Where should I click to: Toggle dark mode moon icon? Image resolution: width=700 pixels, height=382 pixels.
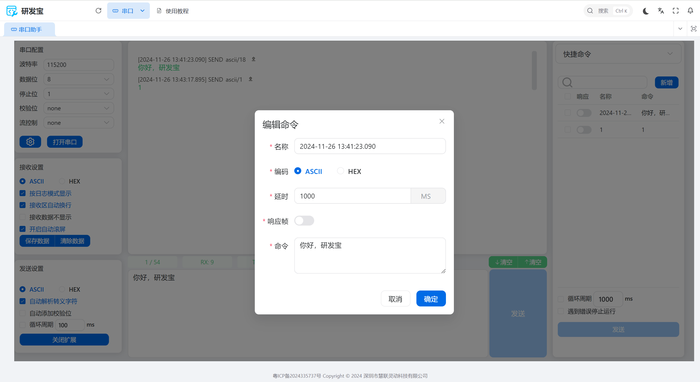coord(646,11)
